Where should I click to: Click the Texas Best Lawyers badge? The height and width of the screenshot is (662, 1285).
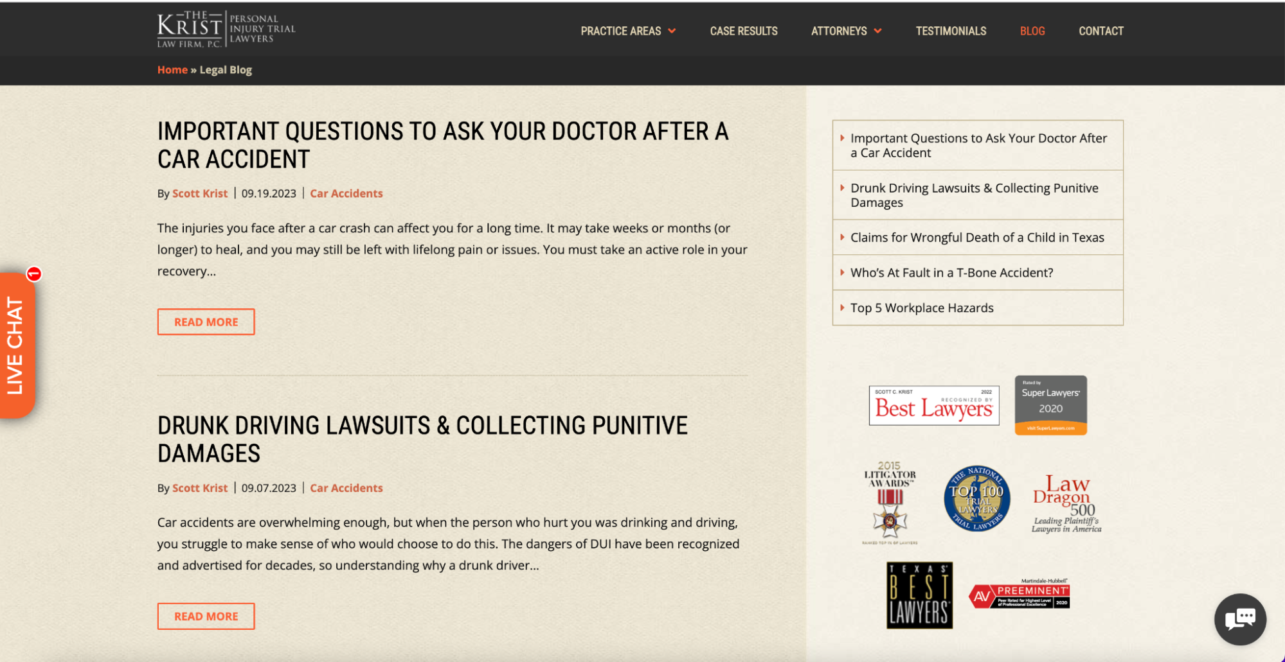click(919, 595)
